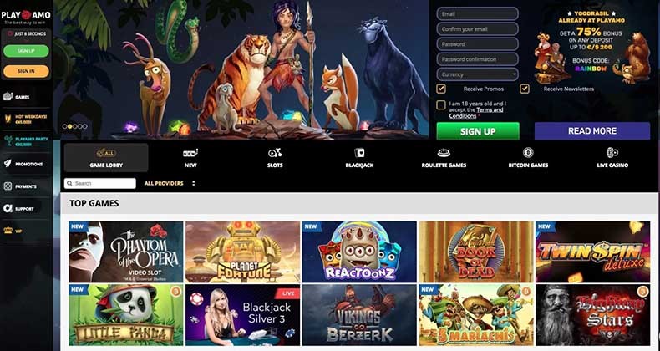Open Support in the sidebar
660x351 pixels.
[8, 208]
